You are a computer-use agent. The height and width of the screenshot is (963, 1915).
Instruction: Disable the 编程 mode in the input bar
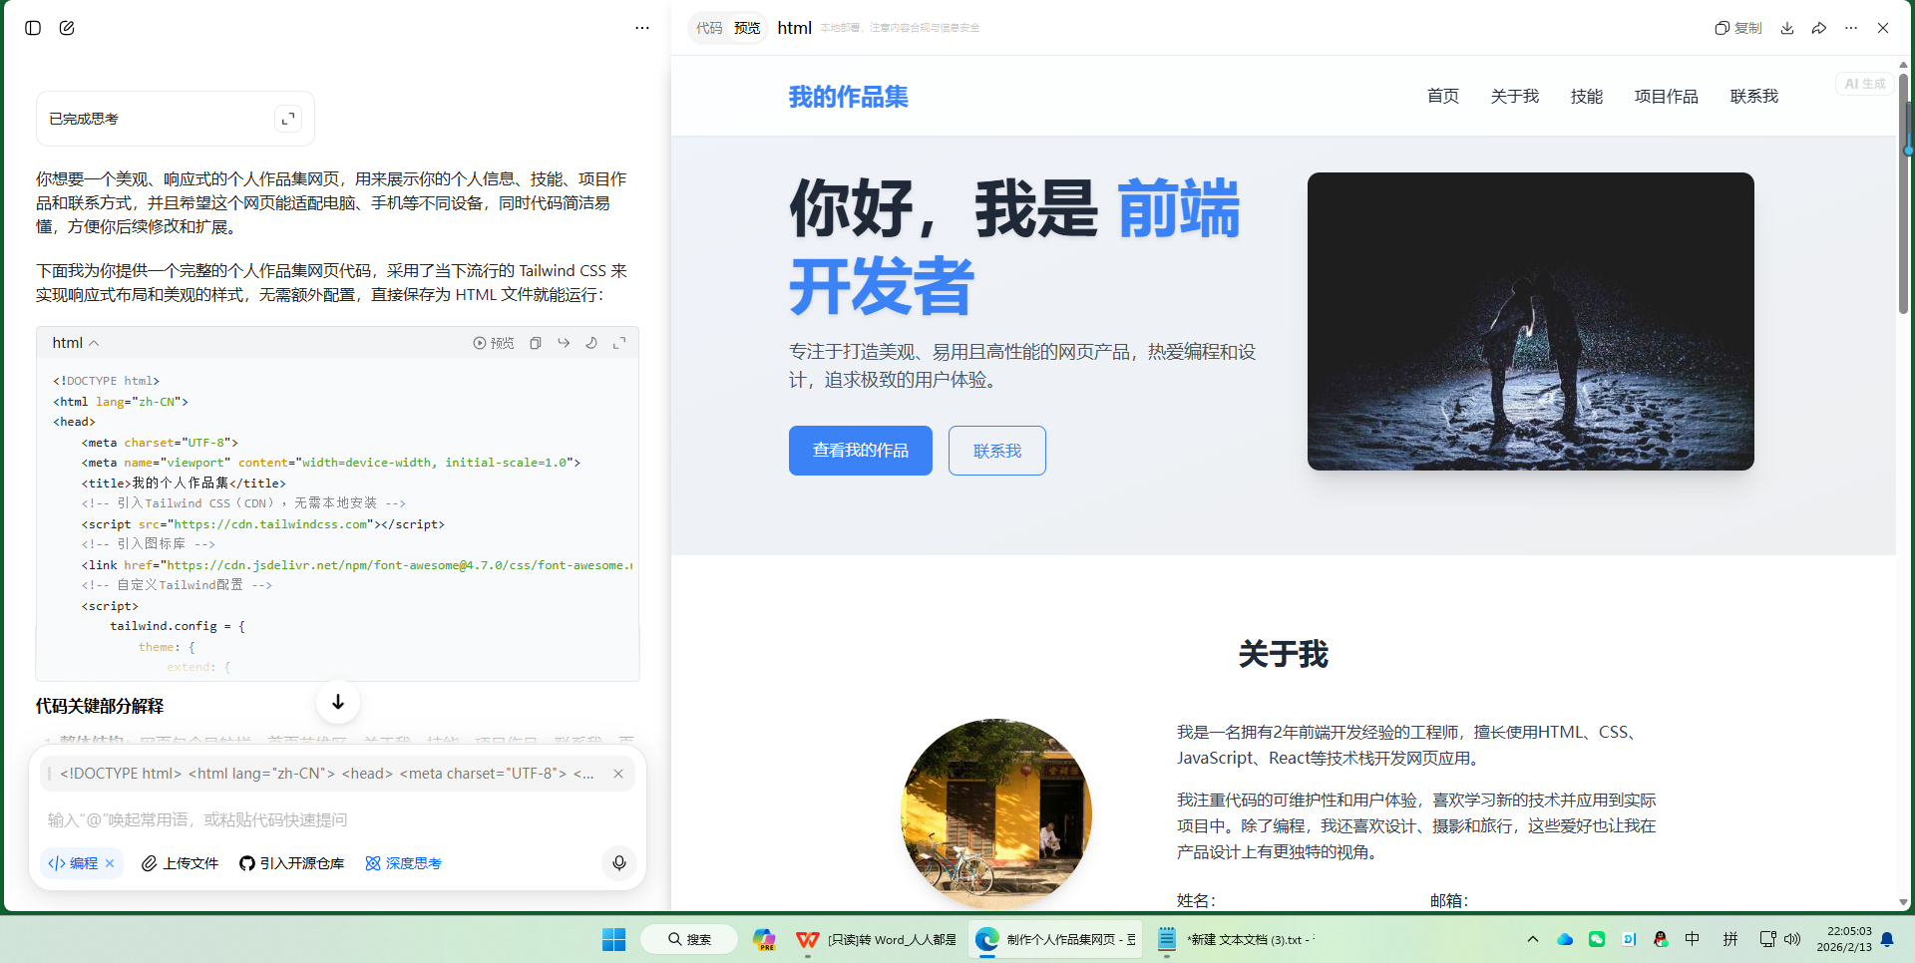tap(110, 863)
